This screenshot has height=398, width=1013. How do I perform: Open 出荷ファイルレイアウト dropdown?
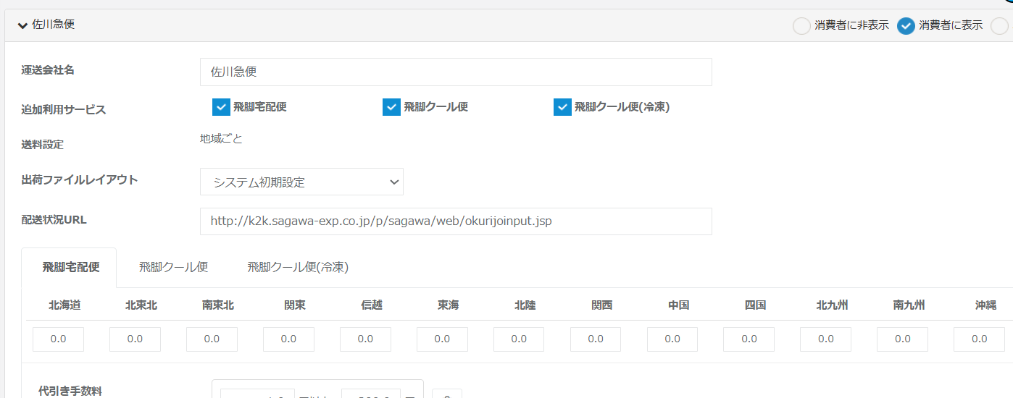(x=301, y=182)
